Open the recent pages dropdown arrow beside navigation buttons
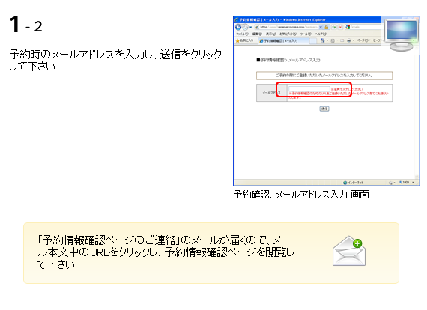This screenshot has height=310, width=427. click(x=250, y=27)
